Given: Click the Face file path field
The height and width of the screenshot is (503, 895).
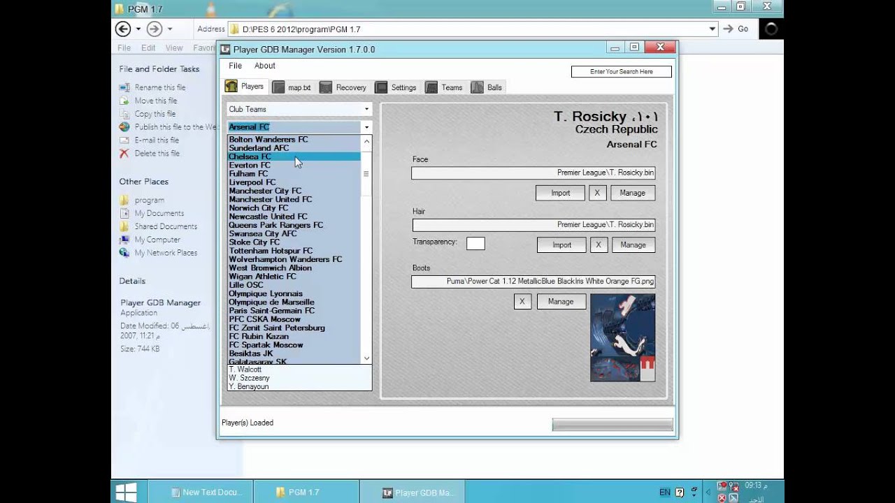Looking at the screenshot, I should (x=534, y=173).
